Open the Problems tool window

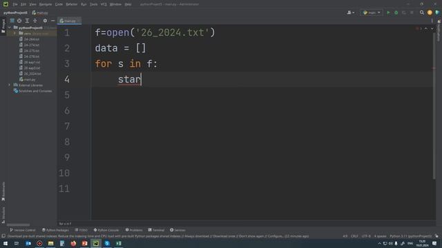click(134, 230)
